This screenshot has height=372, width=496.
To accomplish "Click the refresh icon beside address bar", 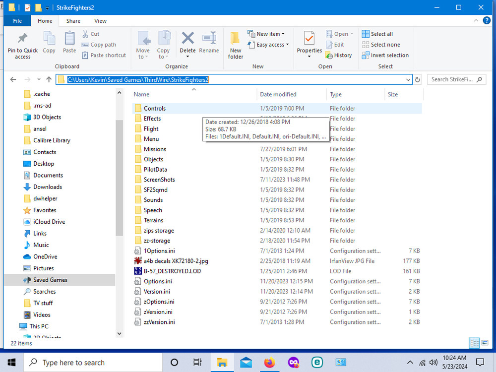I will (x=418, y=80).
